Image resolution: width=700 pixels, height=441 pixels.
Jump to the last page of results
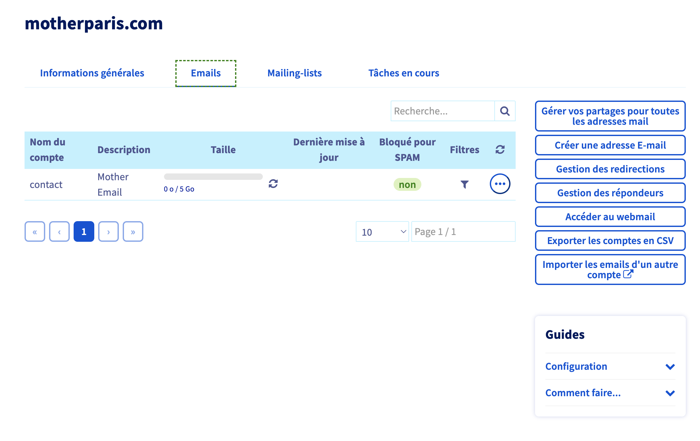click(x=133, y=231)
